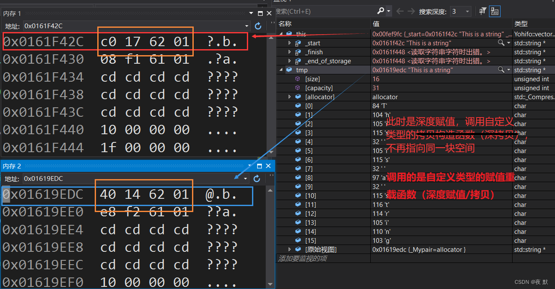The image size is (555, 289).
Task: Collapse the 'this' variable node
Action: tap(281, 34)
